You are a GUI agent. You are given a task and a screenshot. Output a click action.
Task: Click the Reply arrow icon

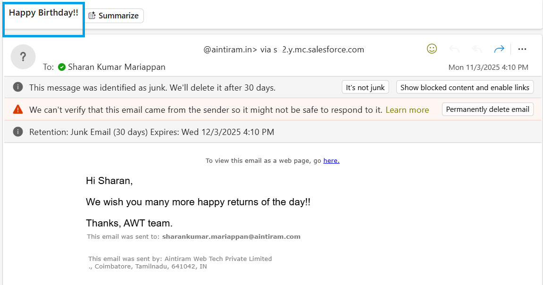tap(454, 49)
